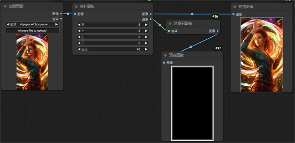Collapse the 加载图像 node via its title dot
295x143 pixels.
click(5, 6)
